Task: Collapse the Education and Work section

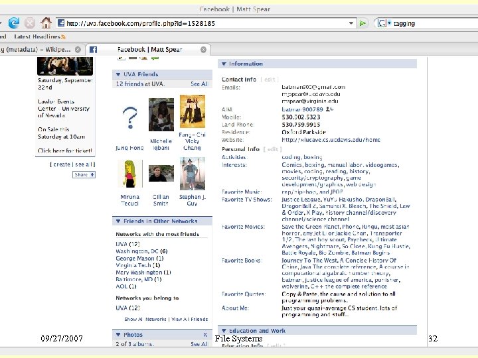Action: click(x=224, y=331)
